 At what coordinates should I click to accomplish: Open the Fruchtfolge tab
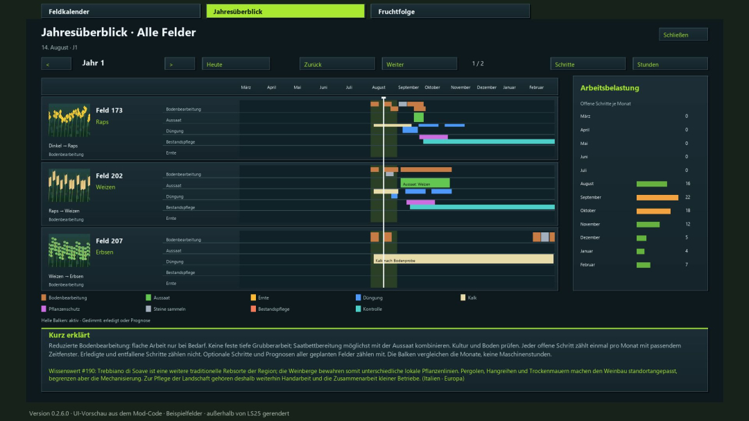click(450, 11)
